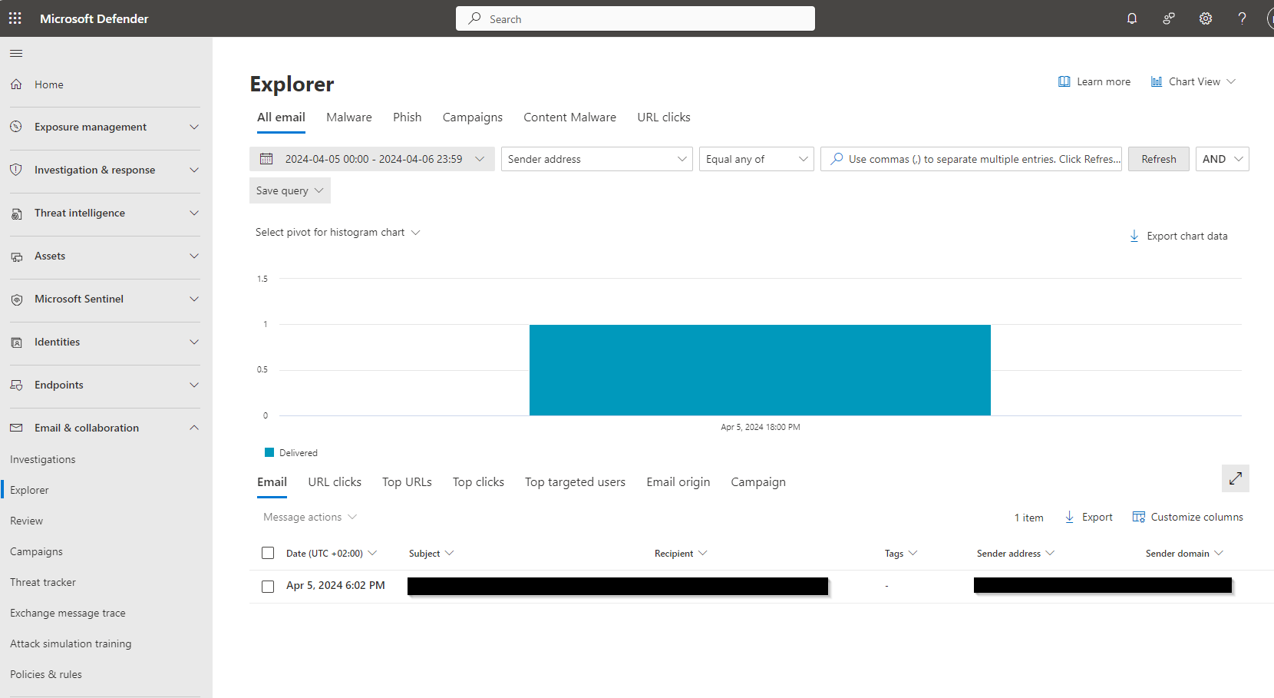Open the Save query dropdown

tap(290, 190)
